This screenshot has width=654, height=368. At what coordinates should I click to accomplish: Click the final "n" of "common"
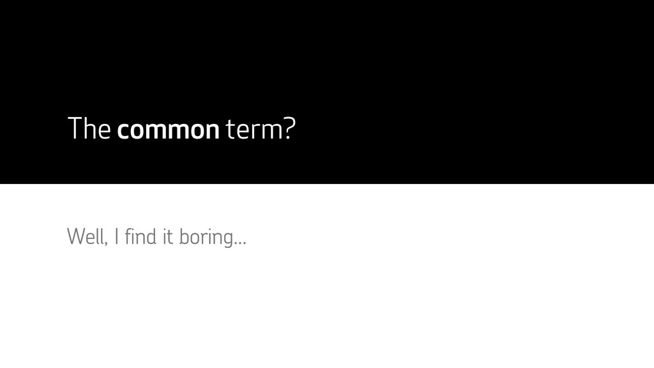[211, 133]
